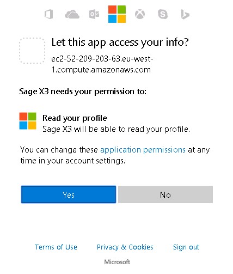Image resolution: width=233 pixels, height=274 pixels.
Task: Click the 'Read your profile' permission title
Action: click(75, 118)
